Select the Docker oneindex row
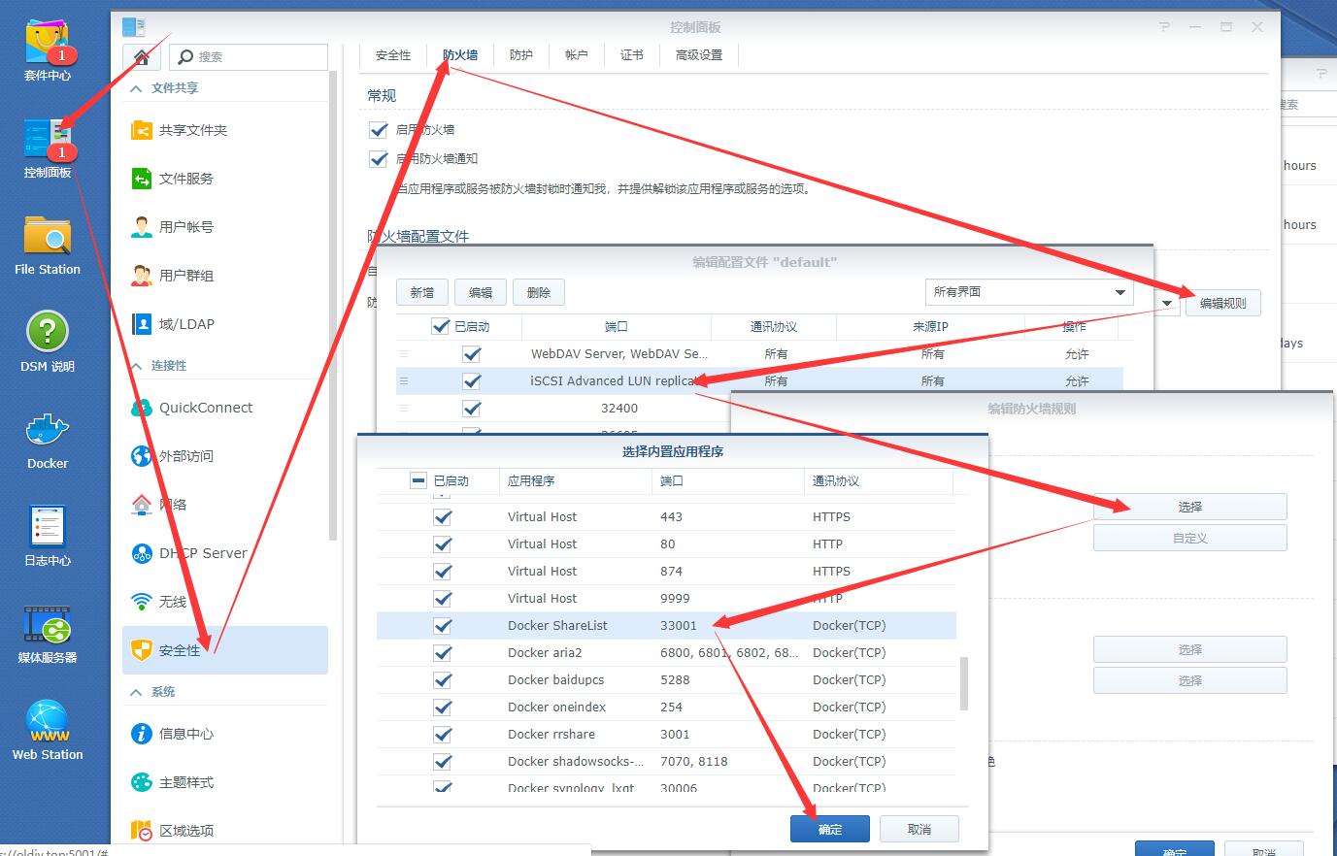The width and height of the screenshot is (1337, 856). pyautogui.click(x=666, y=708)
